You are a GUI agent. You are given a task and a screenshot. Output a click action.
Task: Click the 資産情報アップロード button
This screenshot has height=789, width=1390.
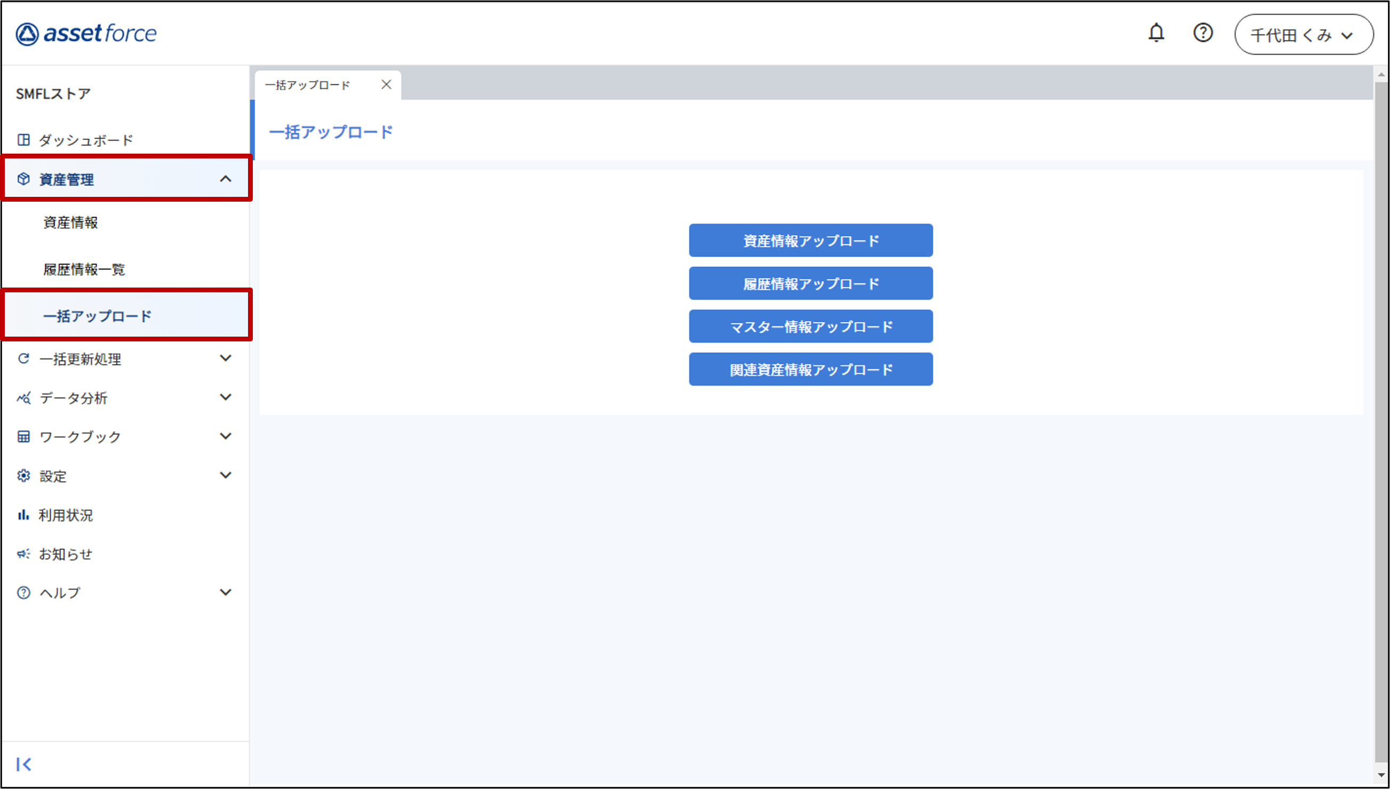(x=810, y=241)
